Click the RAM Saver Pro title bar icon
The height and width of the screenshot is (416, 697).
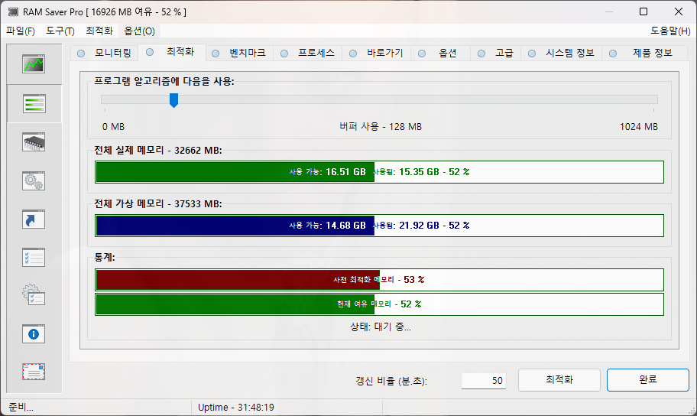tap(13, 11)
